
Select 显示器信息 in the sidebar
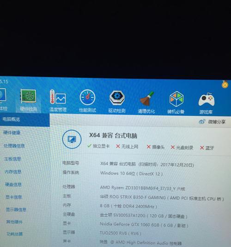tap(16, 209)
